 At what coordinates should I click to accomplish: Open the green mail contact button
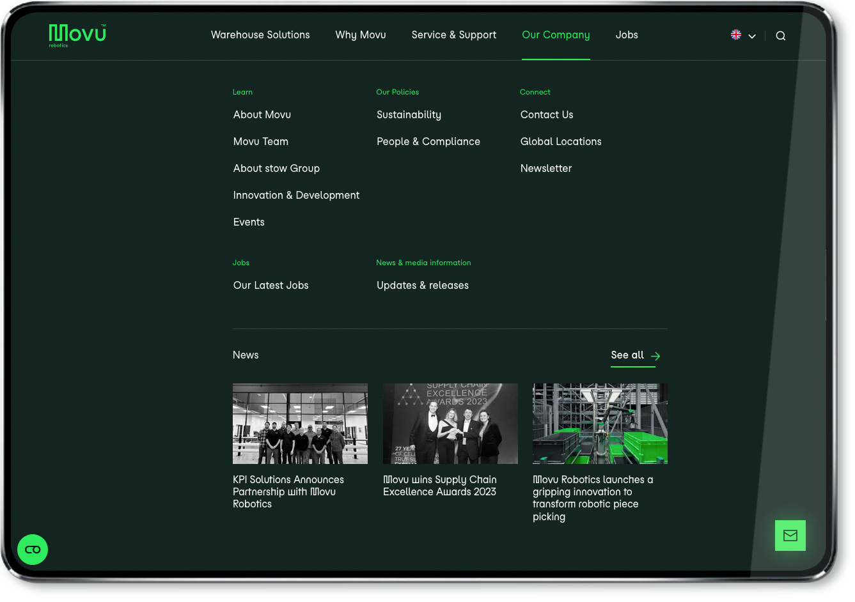[790, 536]
